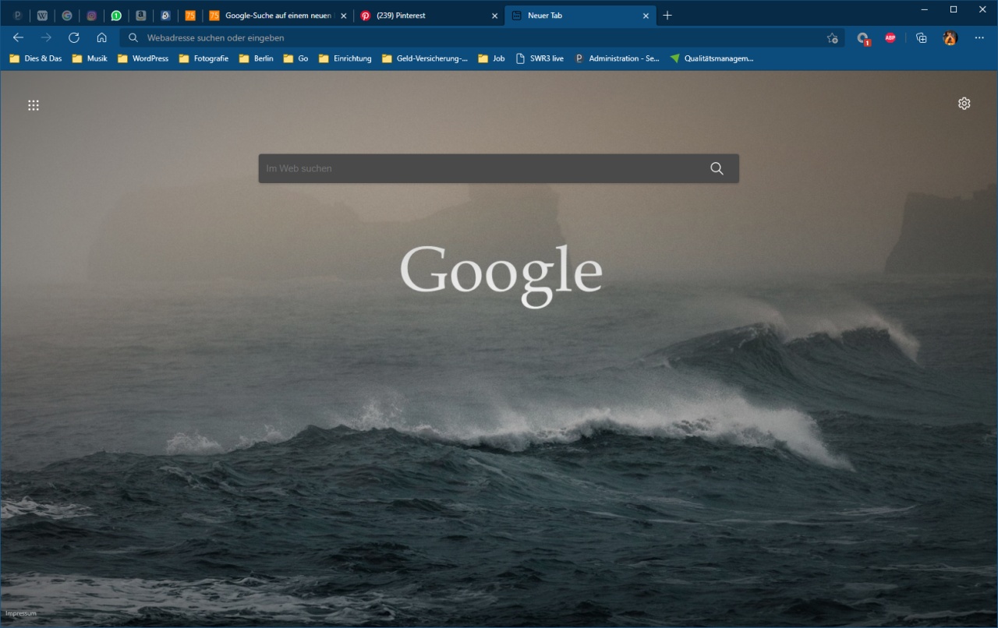Switch to pinned WhatsApp tab
Image resolution: width=998 pixels, height=628 pixels.
116,16
